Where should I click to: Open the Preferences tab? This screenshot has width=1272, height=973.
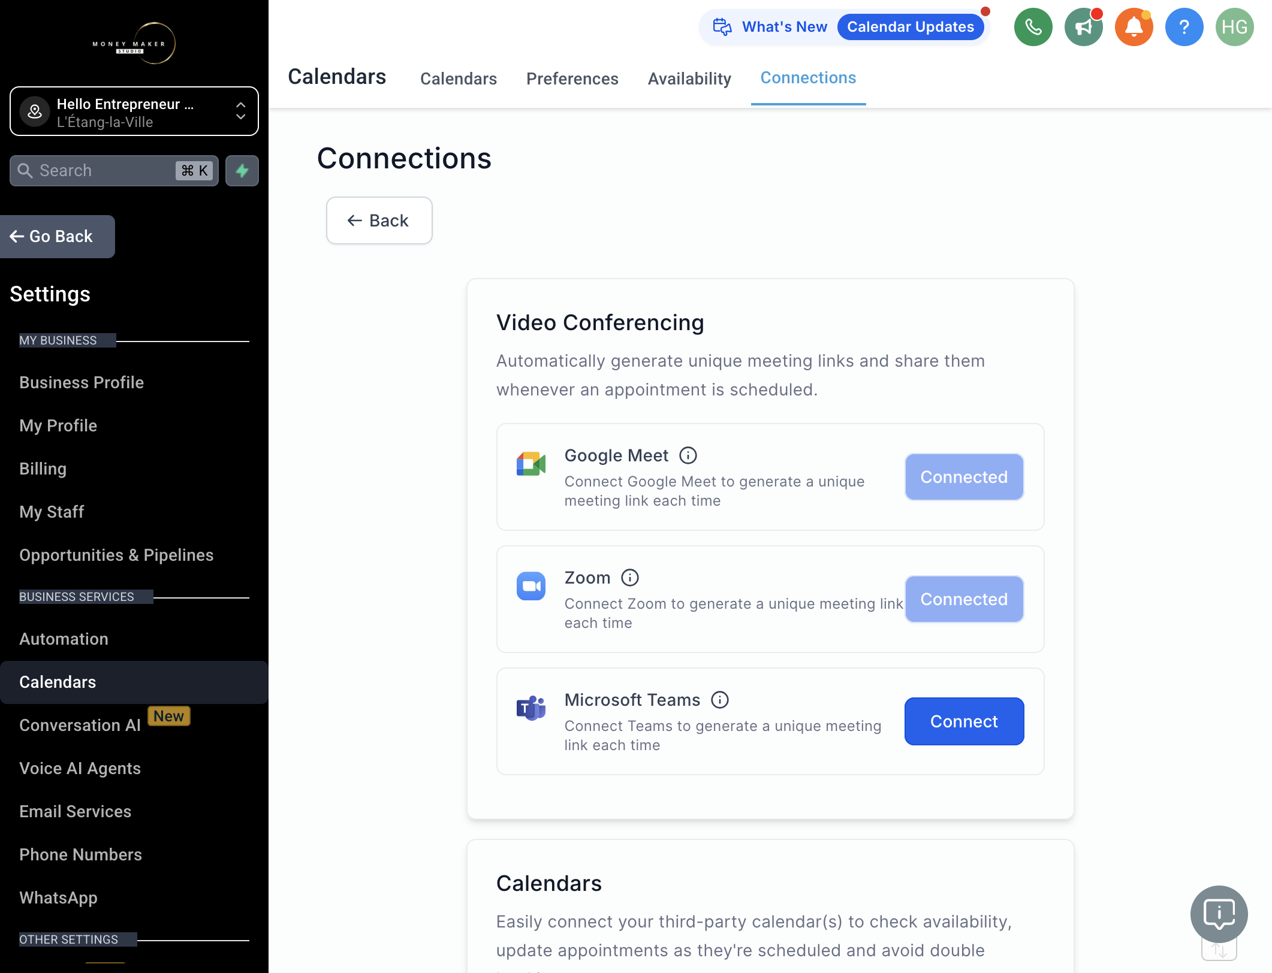pos(572,78)
